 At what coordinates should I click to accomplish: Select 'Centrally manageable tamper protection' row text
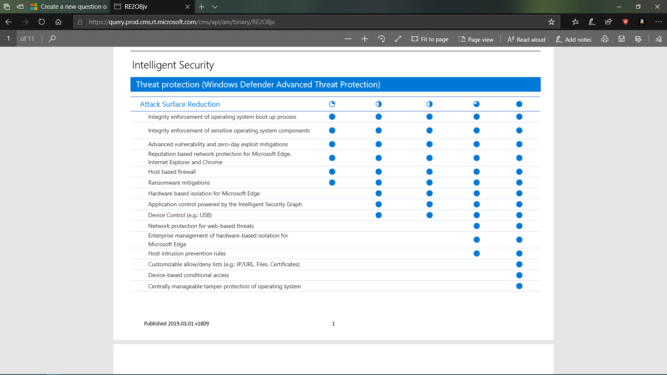(224, 286)
